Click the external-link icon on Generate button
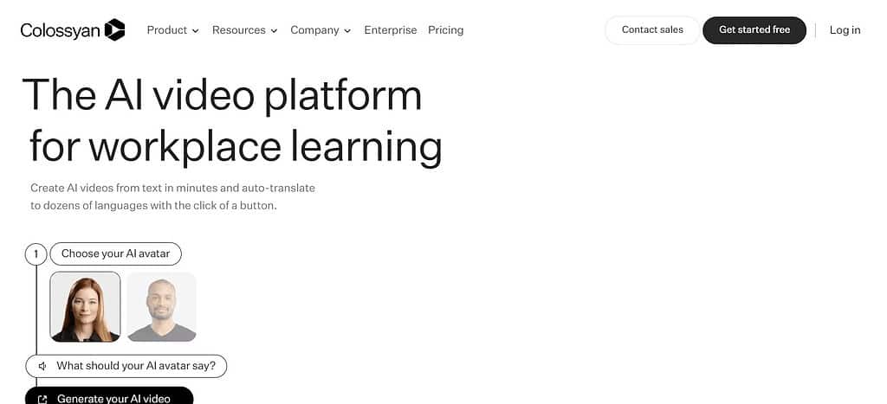887x404 pixels. click(x=42, y=399)
